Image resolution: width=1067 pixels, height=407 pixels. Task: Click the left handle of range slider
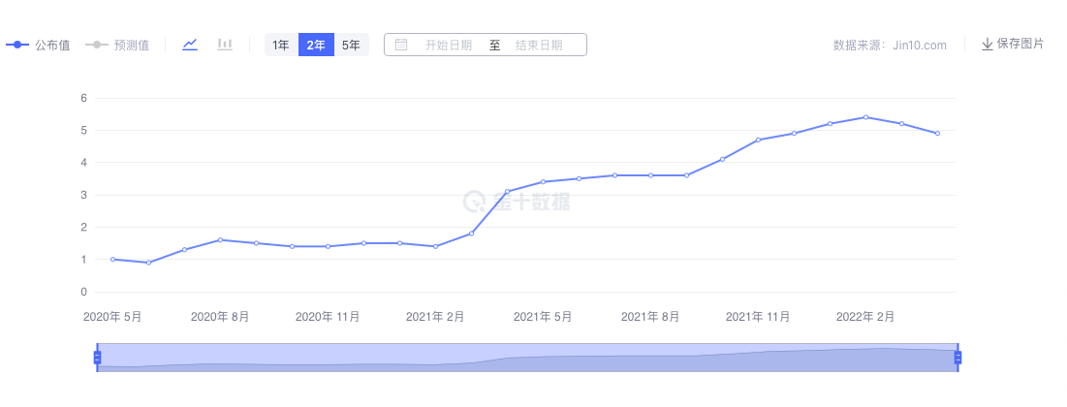click(x=97, y=358)
